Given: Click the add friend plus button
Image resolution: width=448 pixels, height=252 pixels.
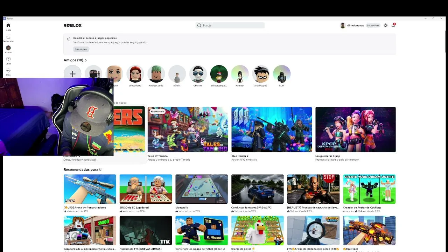Looking at the screenshot, I should pos(72,74).
